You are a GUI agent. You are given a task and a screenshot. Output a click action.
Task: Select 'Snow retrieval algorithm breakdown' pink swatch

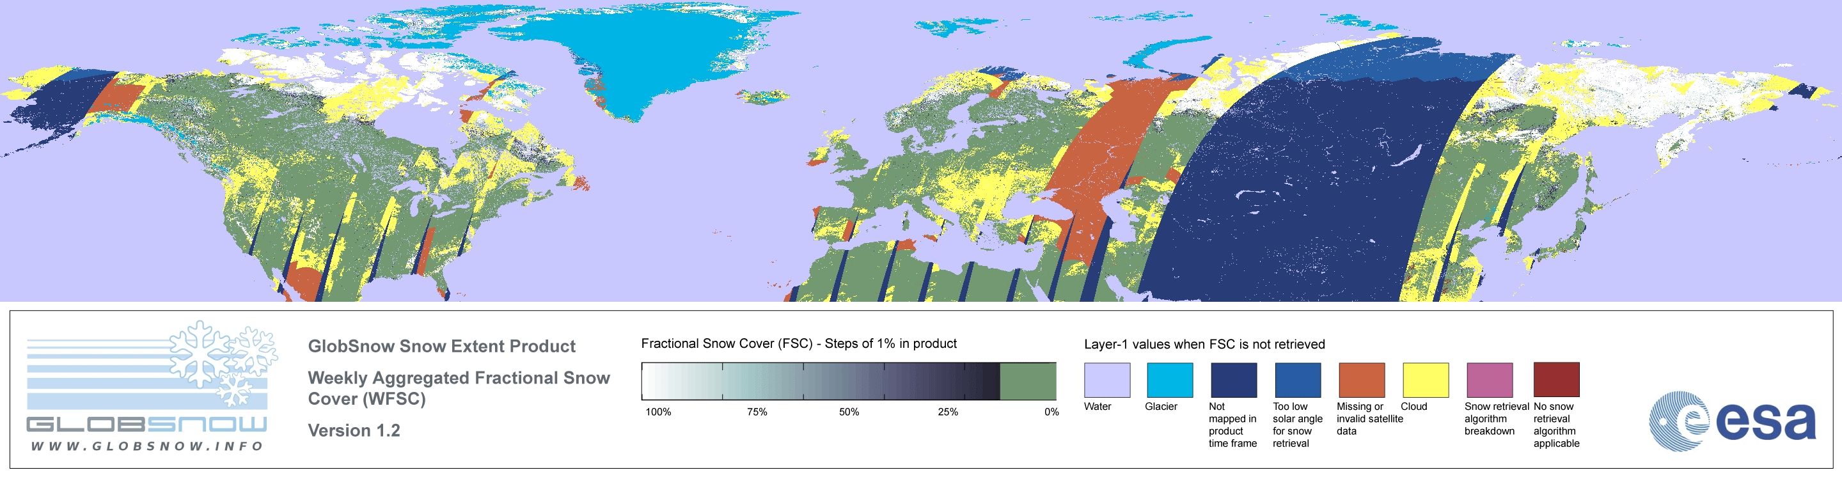point(1490,380)
